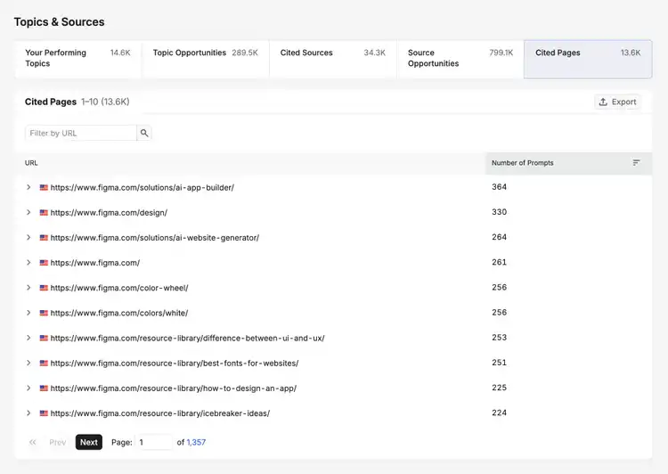668x474 pixels.
Task: Expand the icebreaker-ideas row
Action: pos(29,413)
